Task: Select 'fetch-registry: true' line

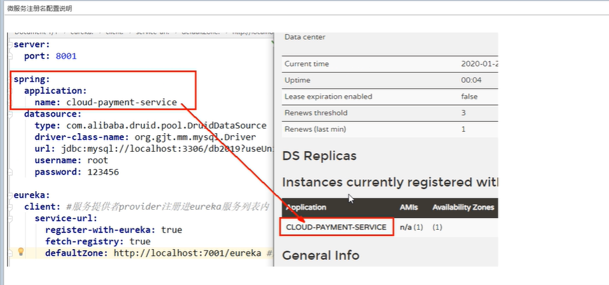Action: point(97,242)
